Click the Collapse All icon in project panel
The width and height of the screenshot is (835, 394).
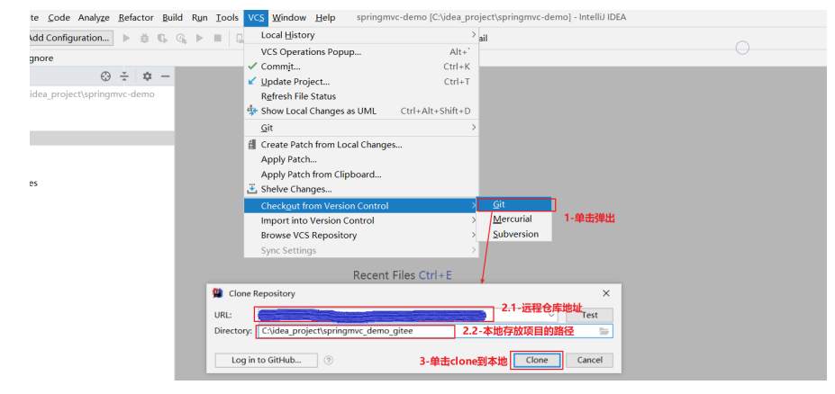124,76
